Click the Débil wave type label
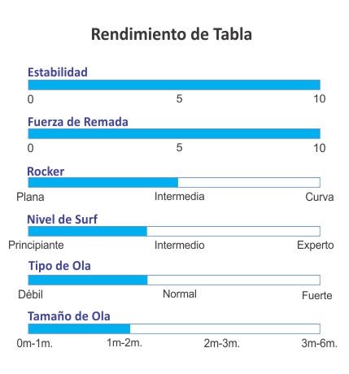 pyautogui.click(x=30, y=294)
